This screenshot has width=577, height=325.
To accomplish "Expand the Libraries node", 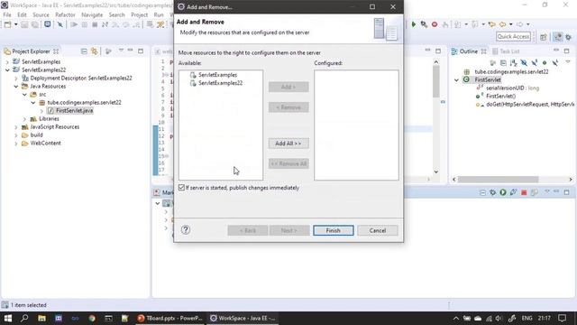I will pos(24,118).
